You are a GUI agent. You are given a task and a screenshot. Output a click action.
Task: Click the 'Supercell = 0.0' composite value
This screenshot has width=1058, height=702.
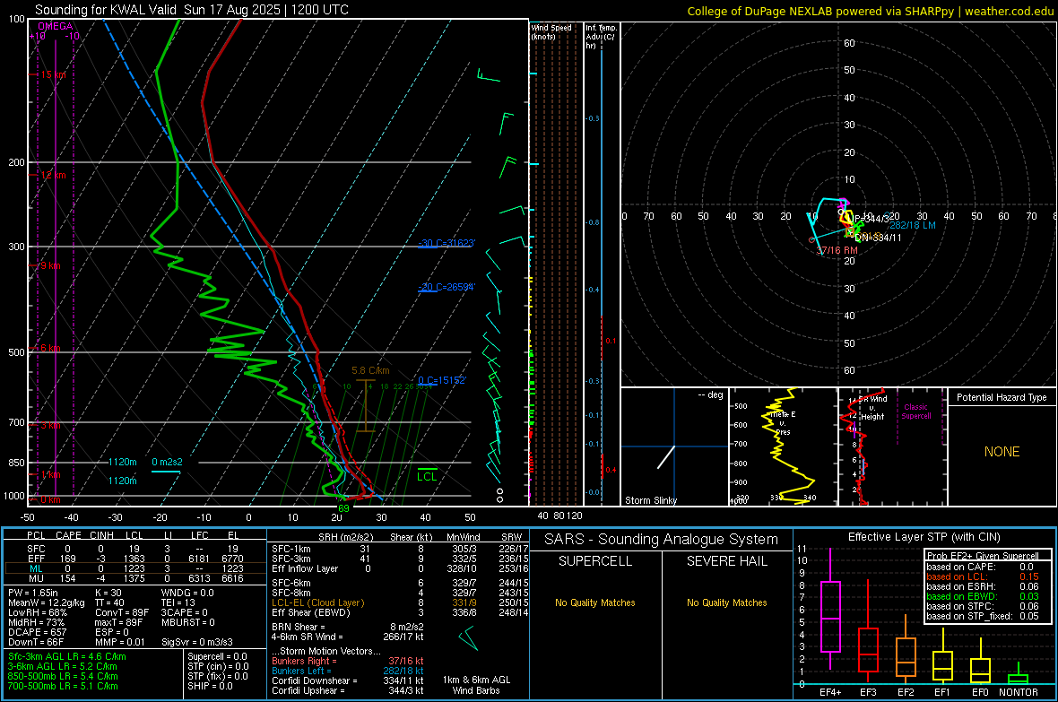[217, 656]
